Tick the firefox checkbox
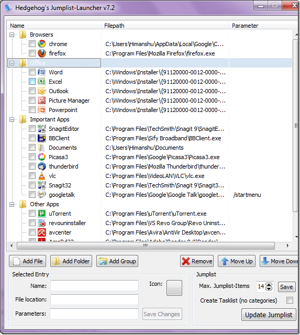Screen dimensions: 300x335 [x=32, y=53]
